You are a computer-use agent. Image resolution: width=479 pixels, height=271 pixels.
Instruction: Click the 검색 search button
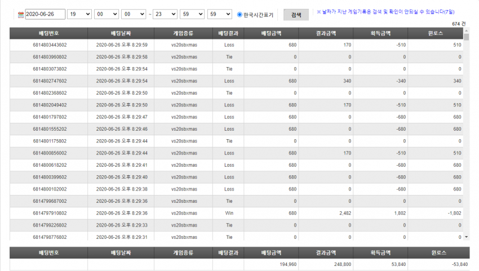[296, 15]
